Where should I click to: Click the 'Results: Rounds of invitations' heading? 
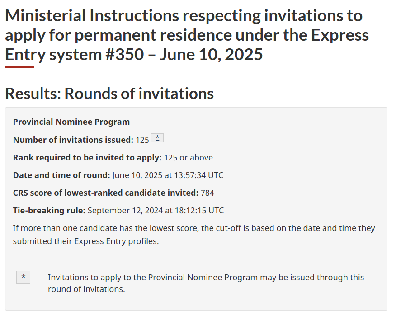[x=109, y=94]
